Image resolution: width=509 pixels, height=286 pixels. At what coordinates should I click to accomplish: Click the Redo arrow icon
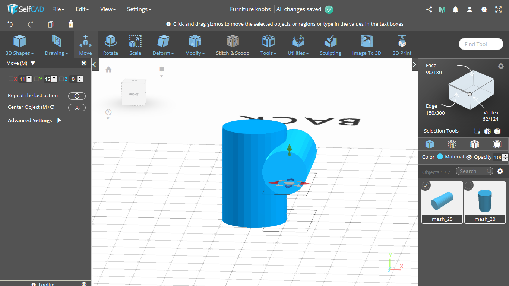click(31, 24)
